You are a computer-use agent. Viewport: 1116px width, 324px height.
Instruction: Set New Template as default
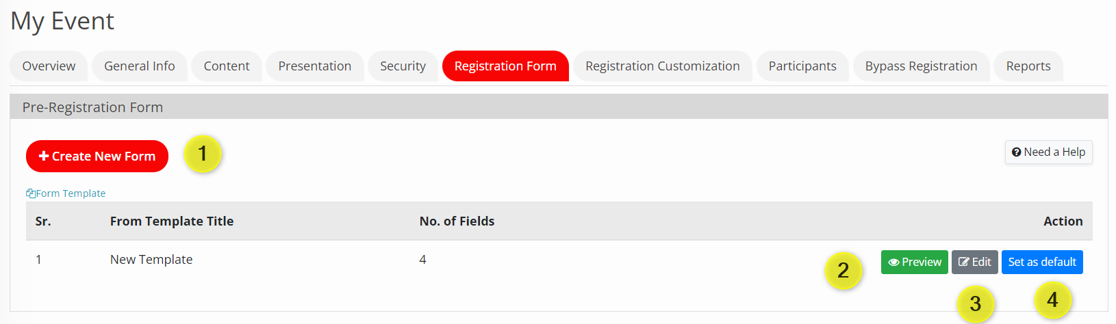coord(1041,262)
